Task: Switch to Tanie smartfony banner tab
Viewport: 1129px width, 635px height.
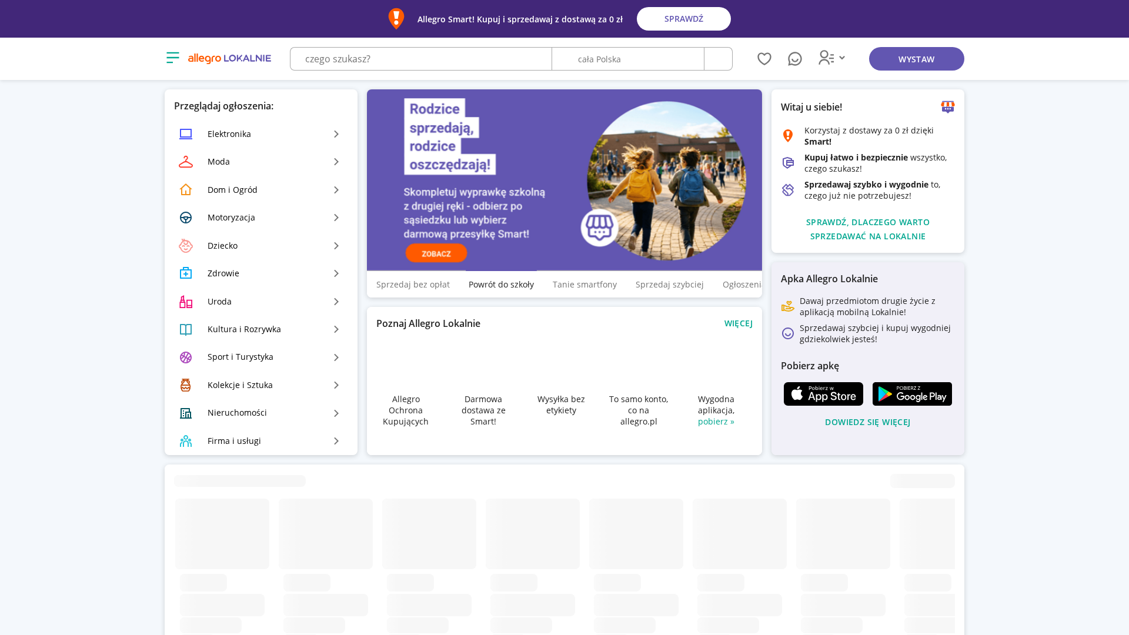Action: point(584,285)
